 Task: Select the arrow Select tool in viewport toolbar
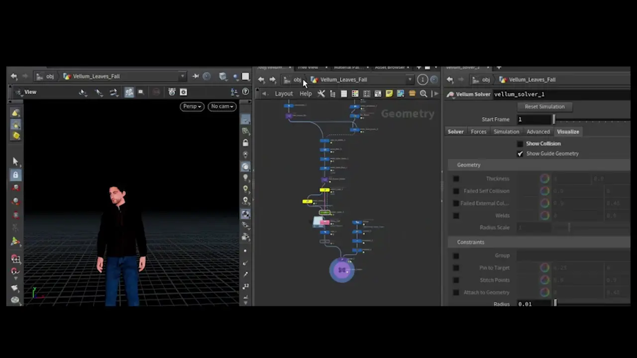click(x=15, y=161)
